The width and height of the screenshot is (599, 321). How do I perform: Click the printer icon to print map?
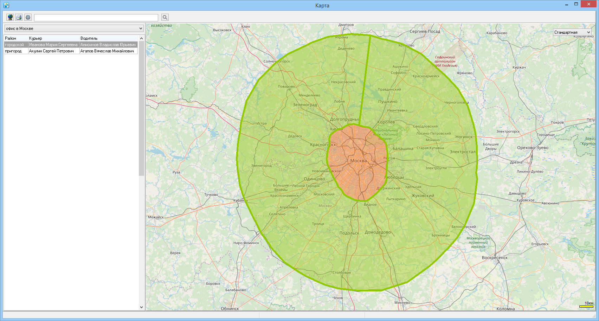[19, 17]
